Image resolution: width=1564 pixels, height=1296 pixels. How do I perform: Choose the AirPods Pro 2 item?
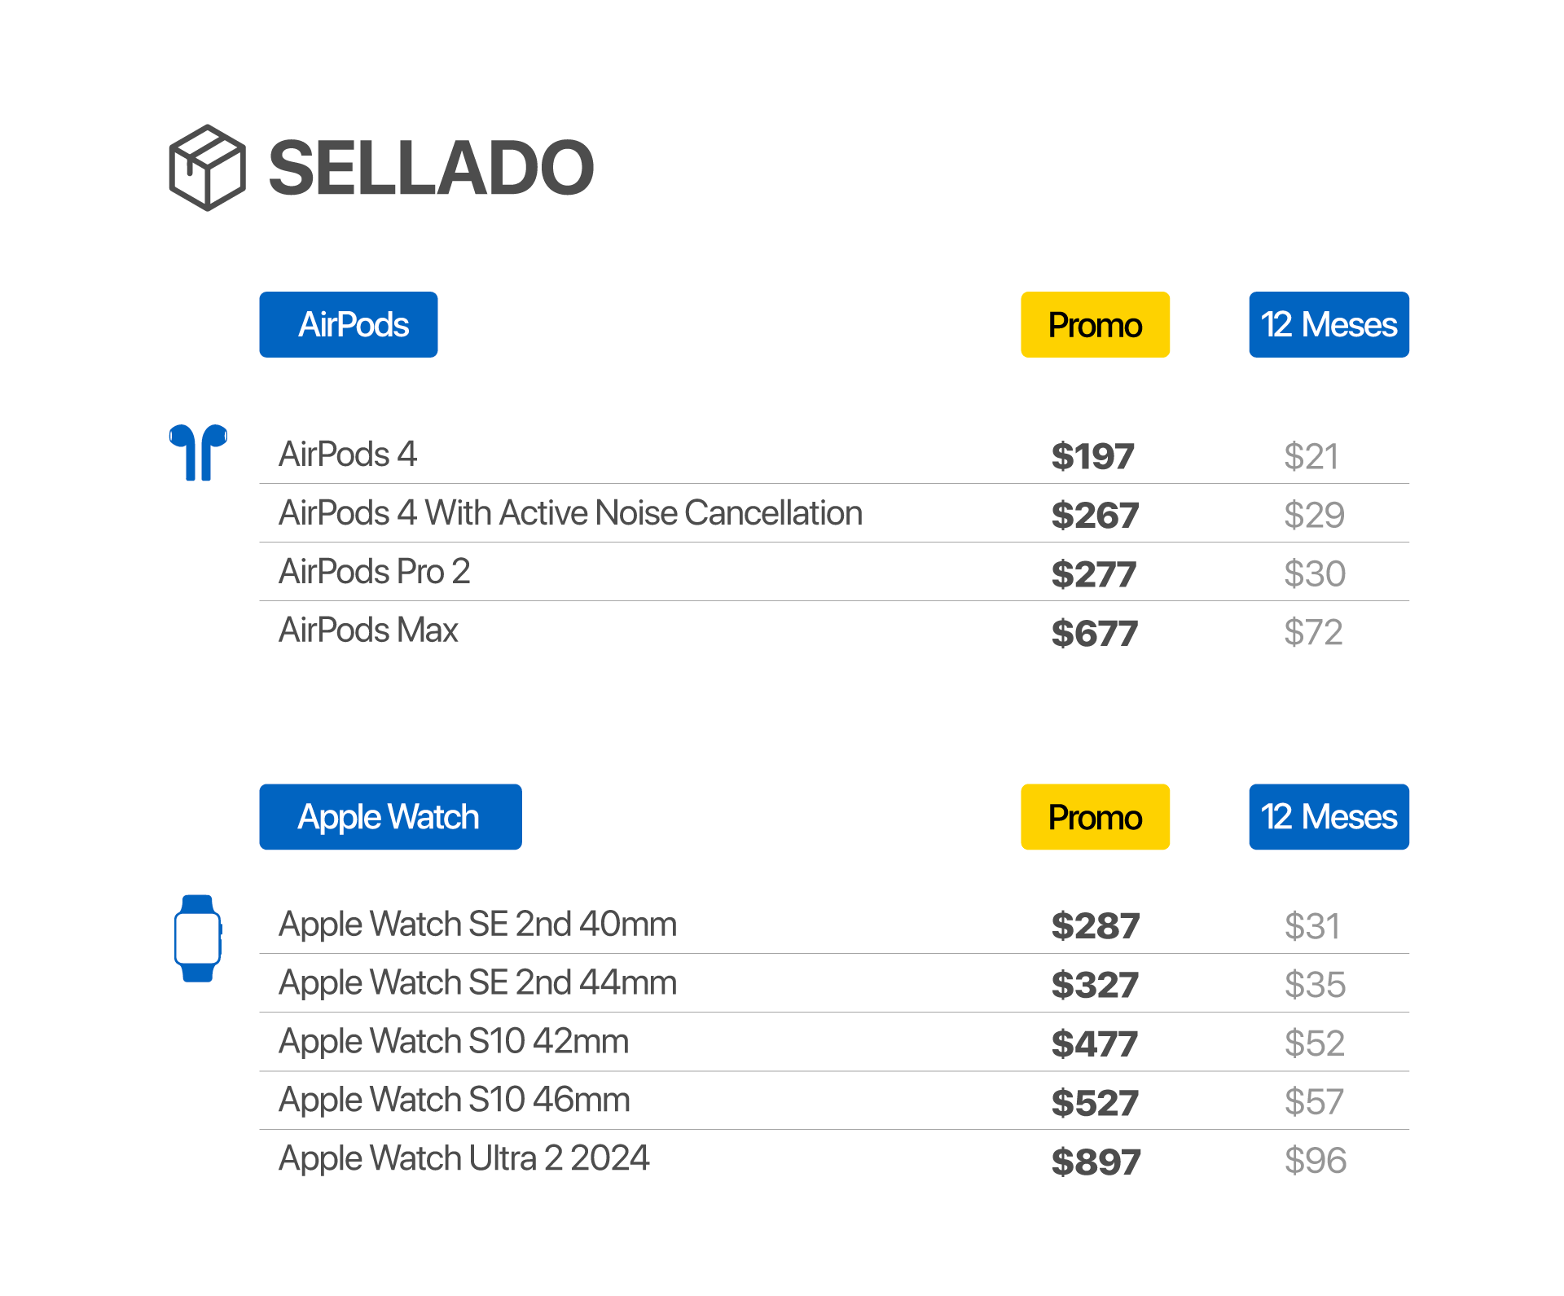pos(375,572)
